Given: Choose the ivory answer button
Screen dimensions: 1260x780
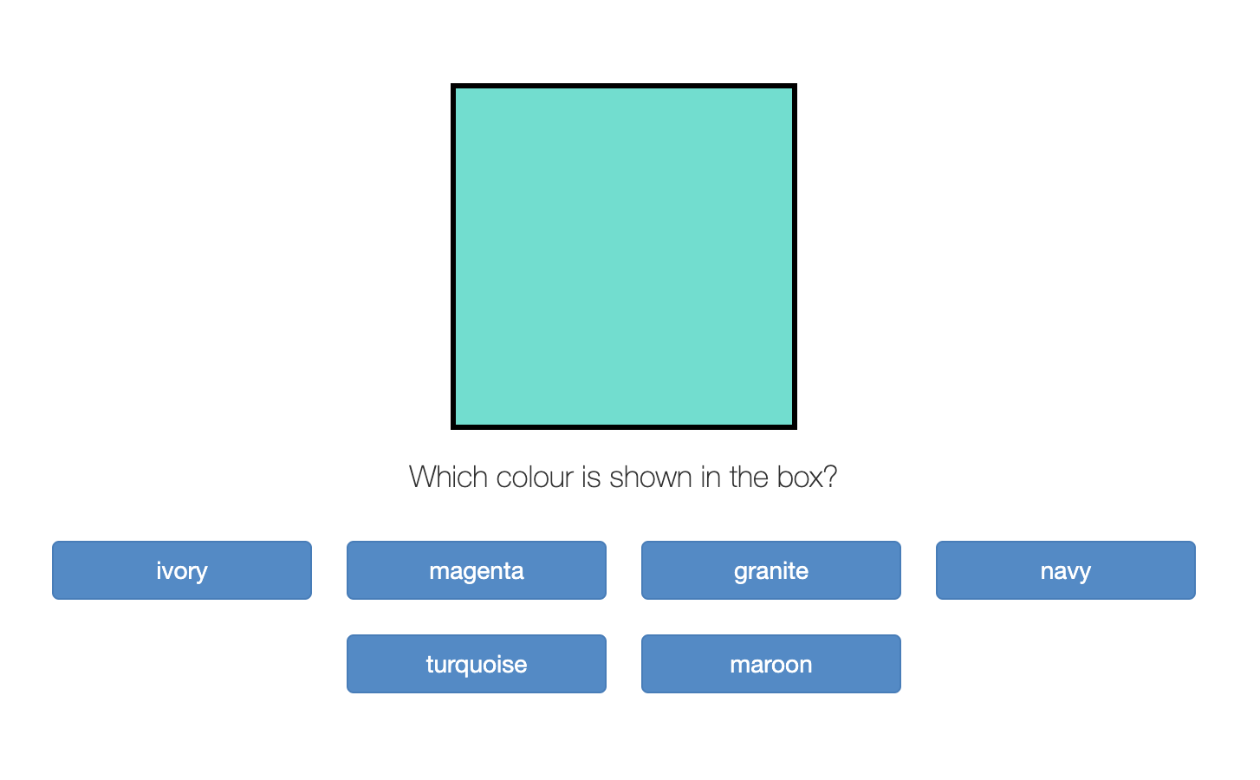Looking at the screenshot, I should tap(182, 570).
